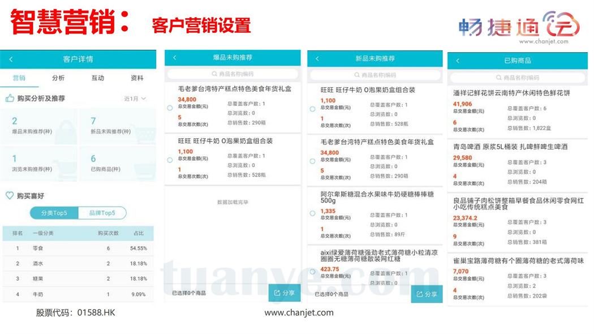
Task: Click the 占比 column header
Action: [139, 233]
